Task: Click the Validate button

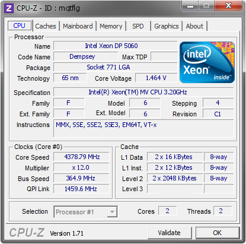Action: click(170, 233)
